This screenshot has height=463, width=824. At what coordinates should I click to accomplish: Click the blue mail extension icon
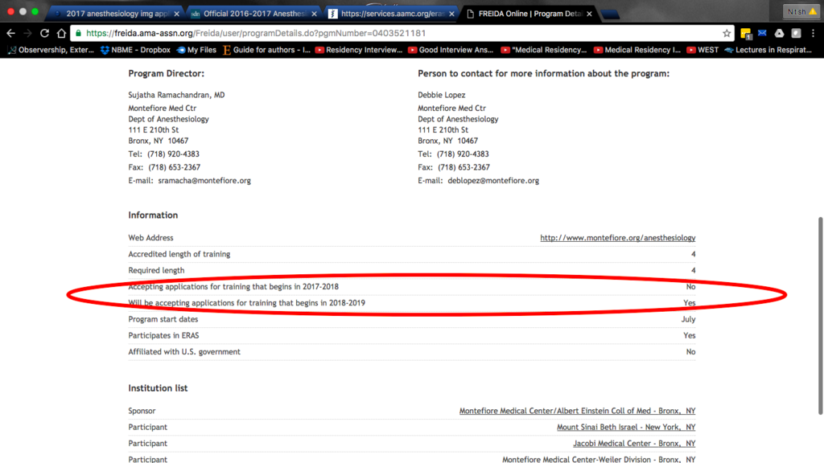(x=763, y=33)
